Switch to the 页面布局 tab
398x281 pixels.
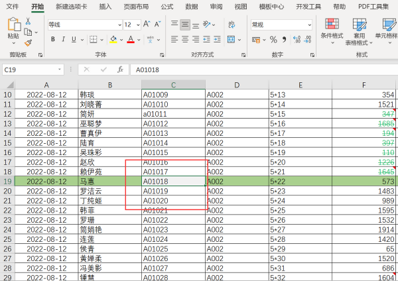pos(136,7)
